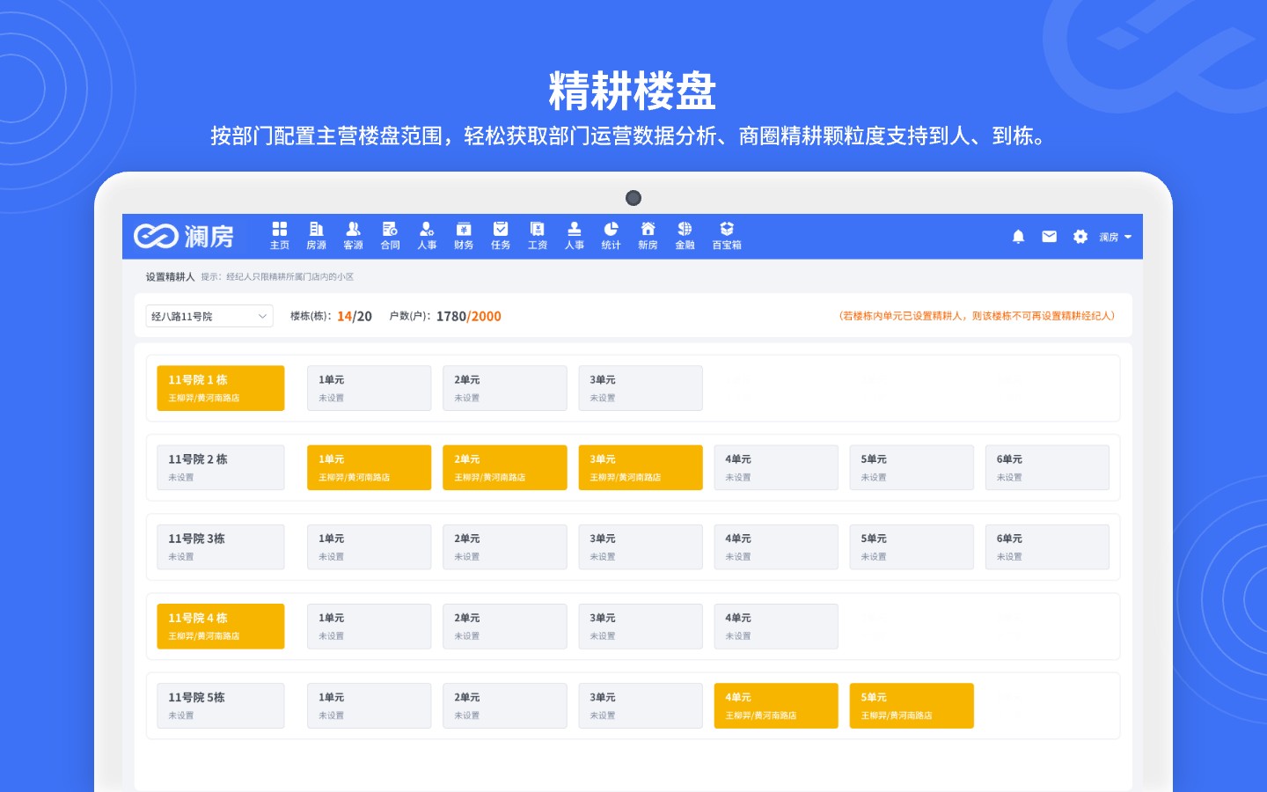Screen dimensions: 1267x792
Task: Open the 房源 listings icon
Action: [x=316, y=235]
